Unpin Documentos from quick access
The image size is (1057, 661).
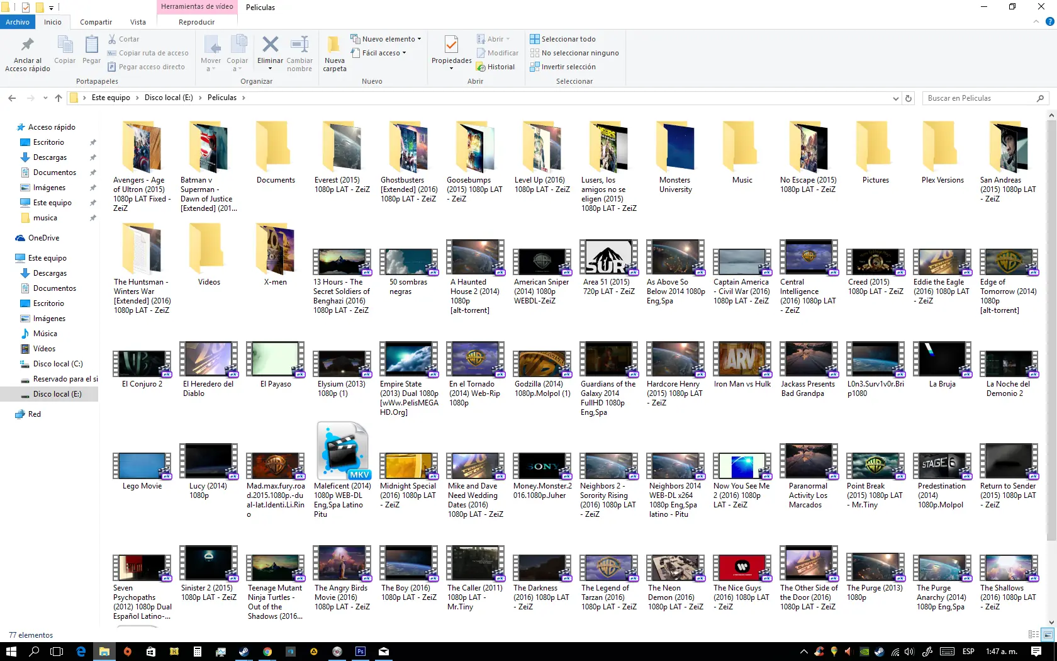click(x=93, y=172)
